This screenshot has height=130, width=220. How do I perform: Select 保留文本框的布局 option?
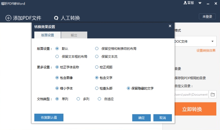57,56
